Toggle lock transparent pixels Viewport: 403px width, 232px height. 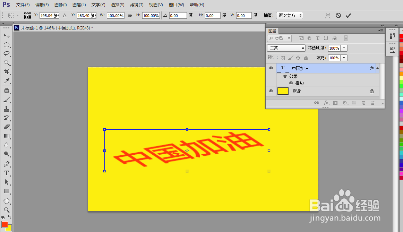click(283, 58)
